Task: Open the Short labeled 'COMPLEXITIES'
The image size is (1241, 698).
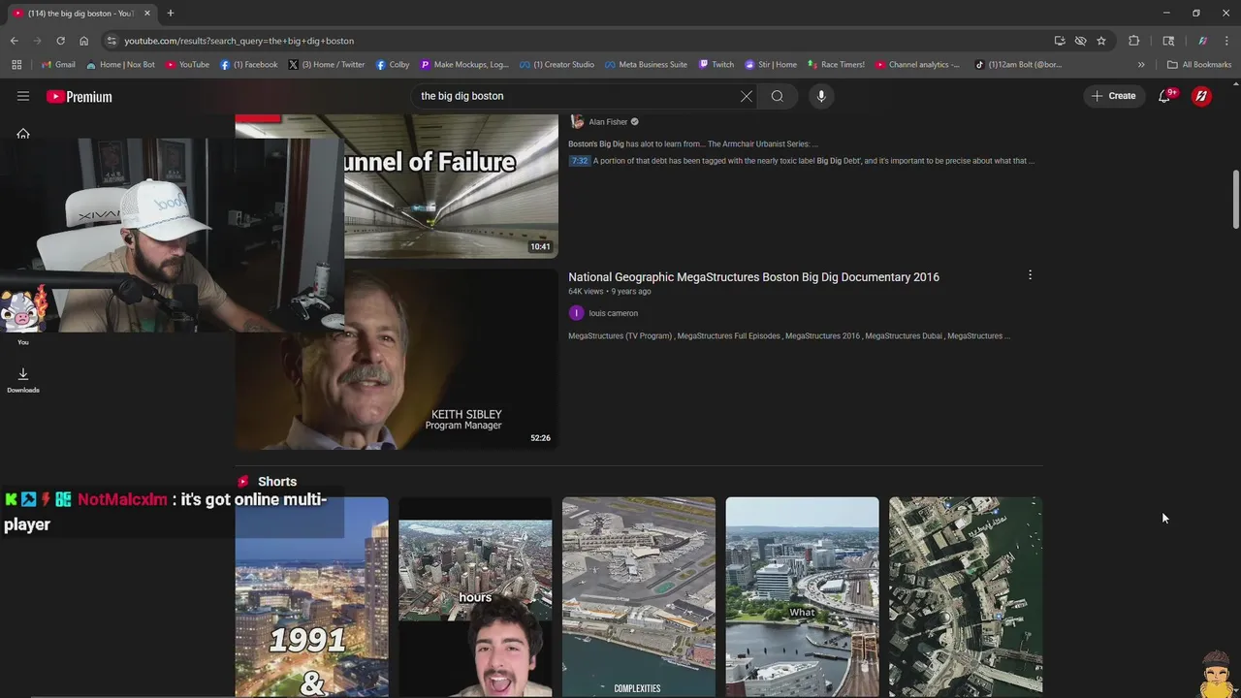Action: coord(638,597)
